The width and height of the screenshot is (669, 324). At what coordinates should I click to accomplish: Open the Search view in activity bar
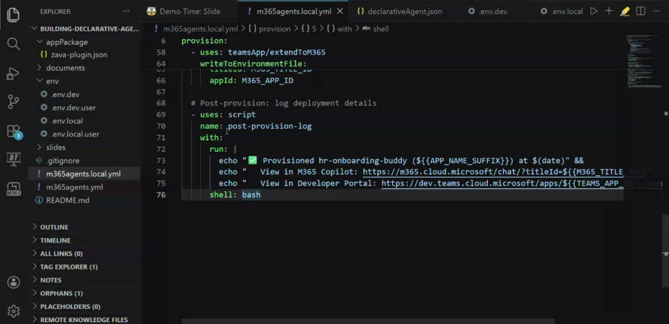13,44
